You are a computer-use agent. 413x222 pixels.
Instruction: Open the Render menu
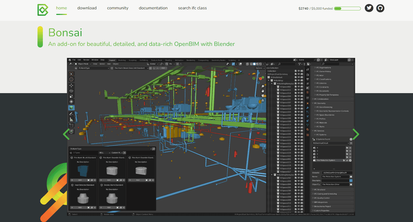(86, 60)
